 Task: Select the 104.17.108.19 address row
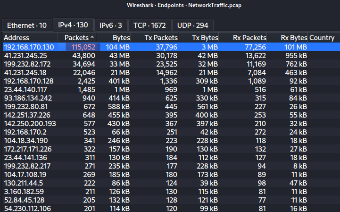[x=171, y=174]
